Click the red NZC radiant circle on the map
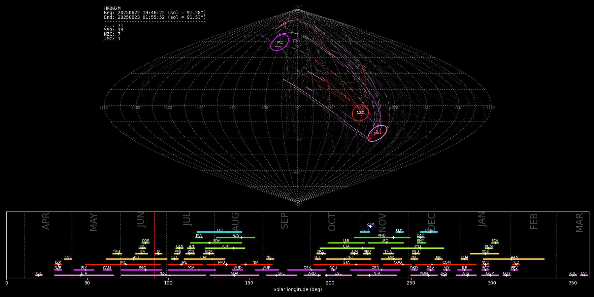594x297 pixels. (360, 113)
